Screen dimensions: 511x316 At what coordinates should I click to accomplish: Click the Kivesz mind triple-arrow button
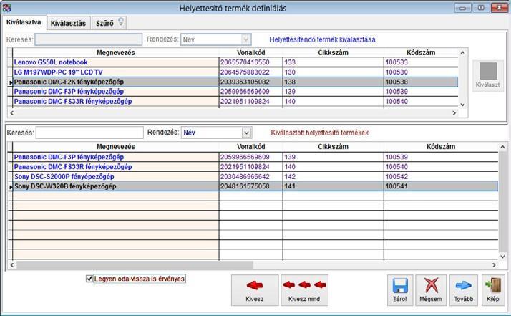(304, 290)
